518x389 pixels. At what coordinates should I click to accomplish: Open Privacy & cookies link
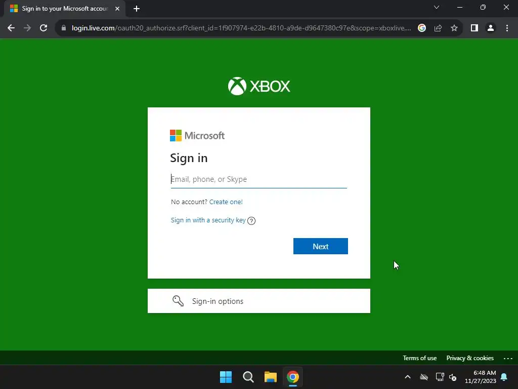tap(470, 358)
